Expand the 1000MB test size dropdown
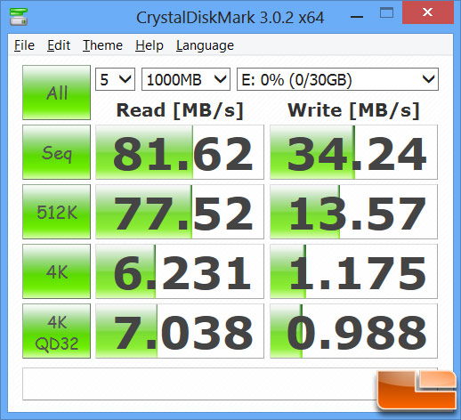The width and height of the screenshot is (461, 420). [x=186, y=79]
